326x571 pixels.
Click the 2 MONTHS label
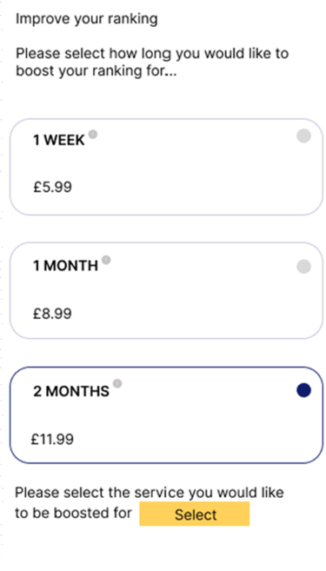[x=71, y=391]
